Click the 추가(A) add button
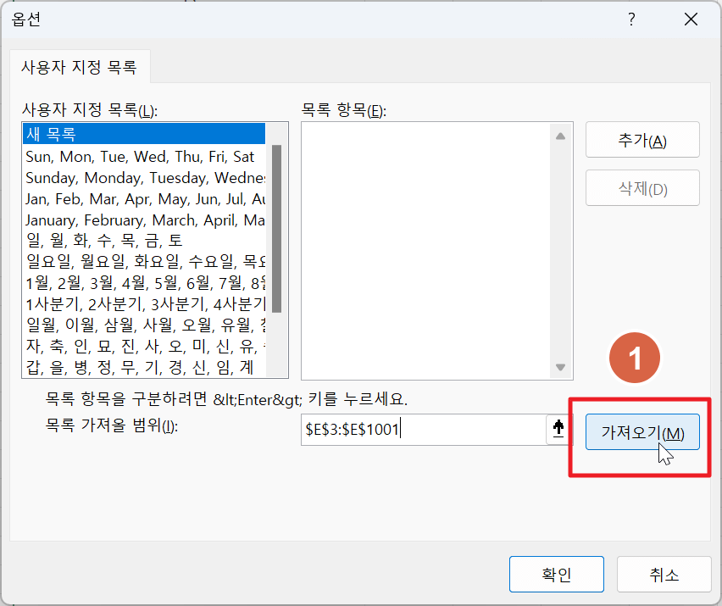This screenshot has width=722, height=606. [x=642, y=139]
